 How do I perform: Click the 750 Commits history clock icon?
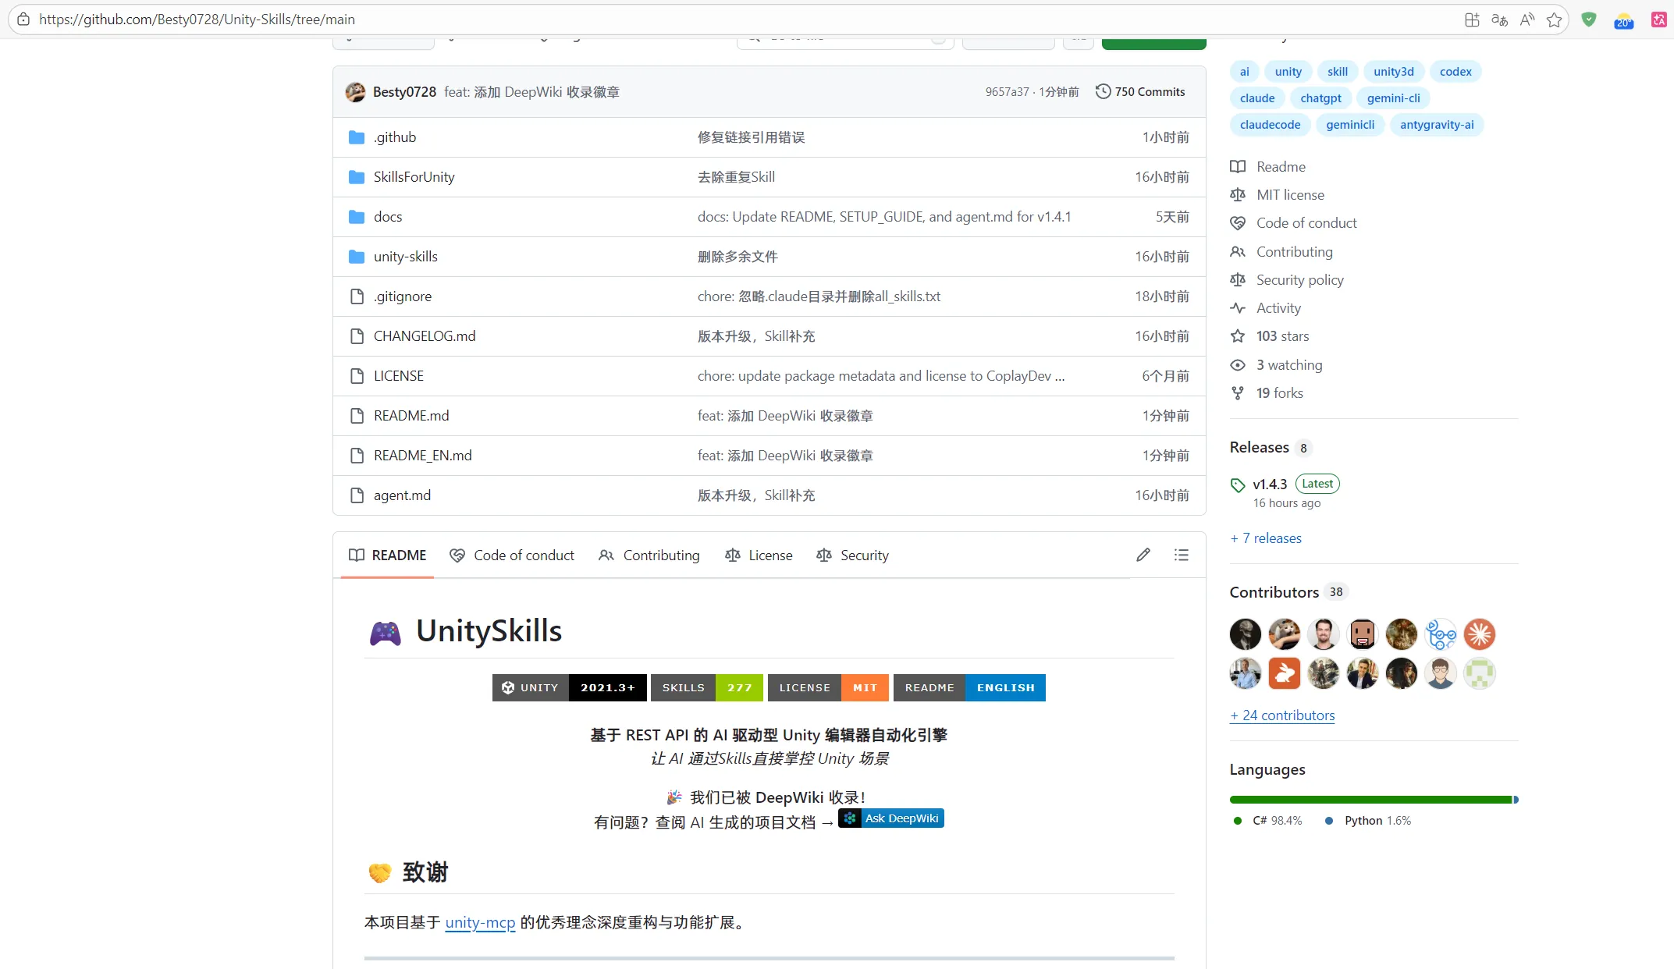coord(1103,91)
